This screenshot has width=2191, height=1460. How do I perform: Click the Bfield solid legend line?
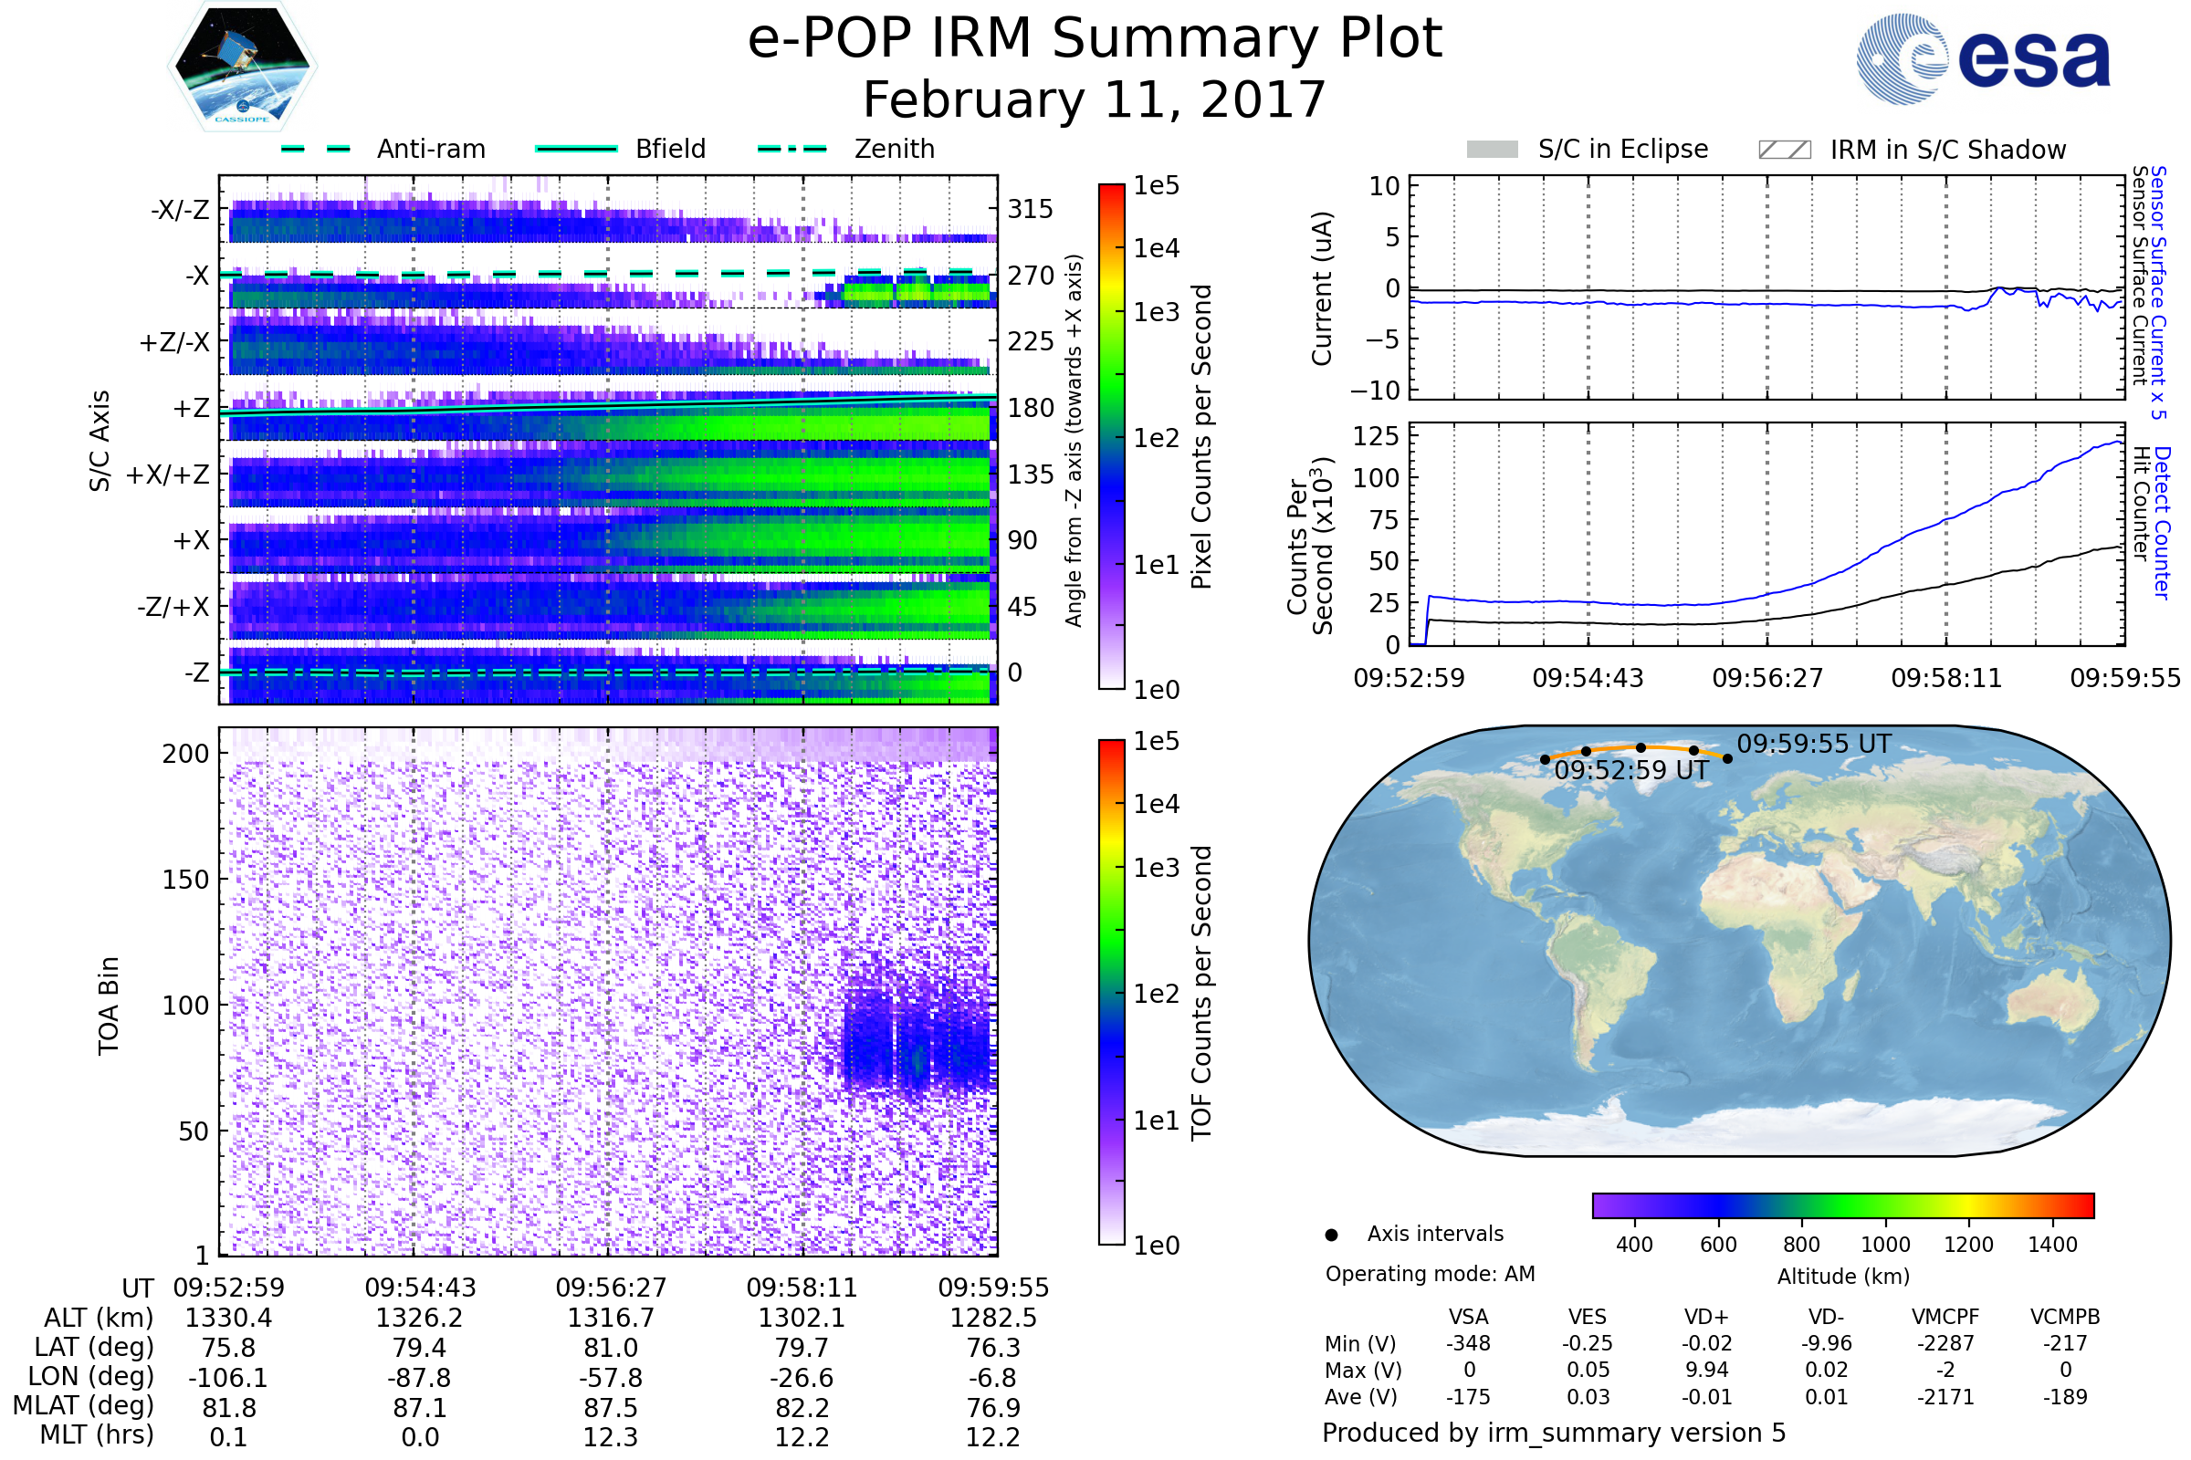576,149
